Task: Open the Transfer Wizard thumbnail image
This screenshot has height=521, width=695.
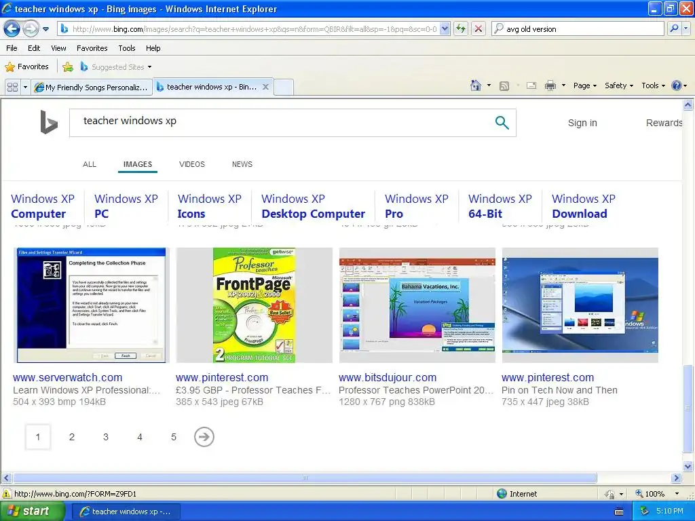Action: click(x=92, y=305)
